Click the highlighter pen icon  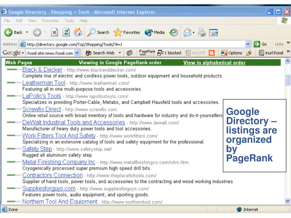coord(249,53)
